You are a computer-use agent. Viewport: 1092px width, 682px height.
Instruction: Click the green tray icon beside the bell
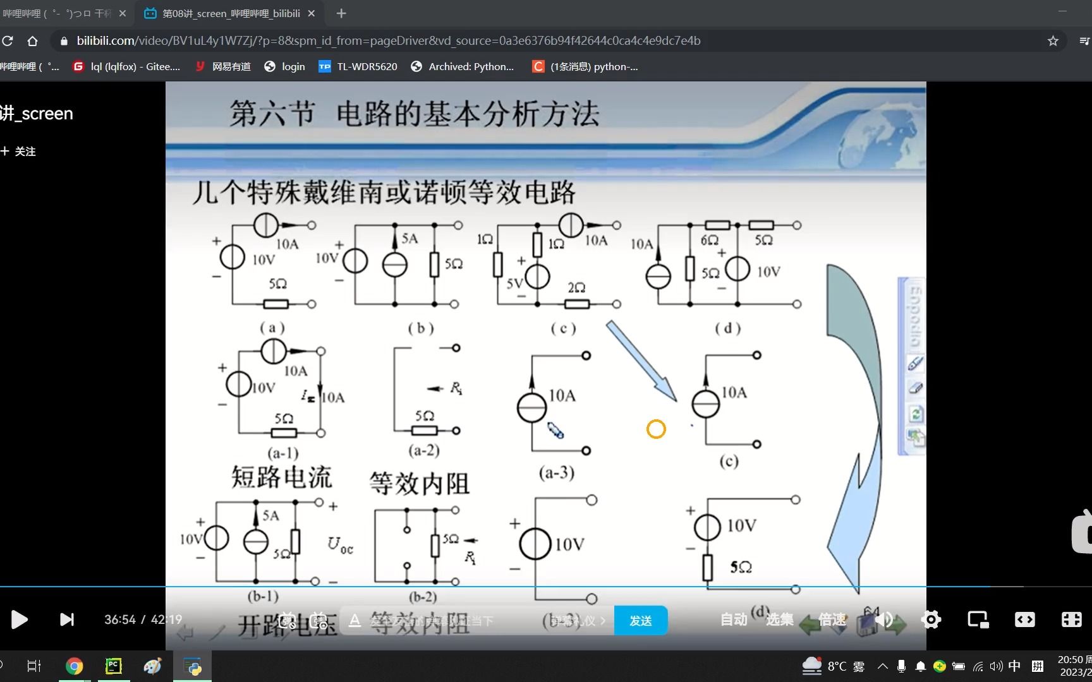pyautogui.click(x=940, y=666)
